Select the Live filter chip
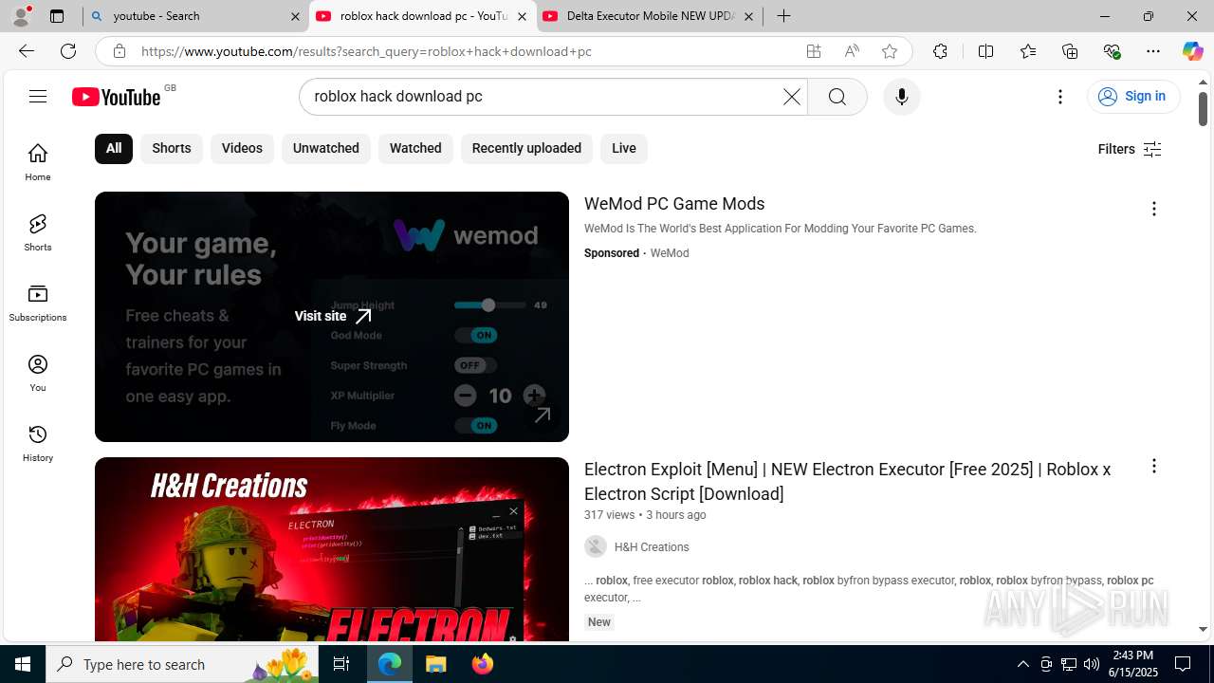This screenshot has width=1214, height=683. point(624,148)
